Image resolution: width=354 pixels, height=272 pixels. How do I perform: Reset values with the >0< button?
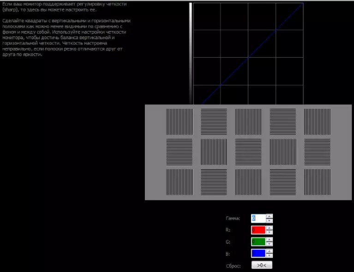coord(262,265)
